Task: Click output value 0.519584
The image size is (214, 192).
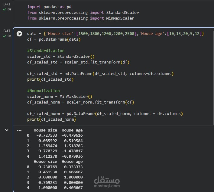Action: 73,141
